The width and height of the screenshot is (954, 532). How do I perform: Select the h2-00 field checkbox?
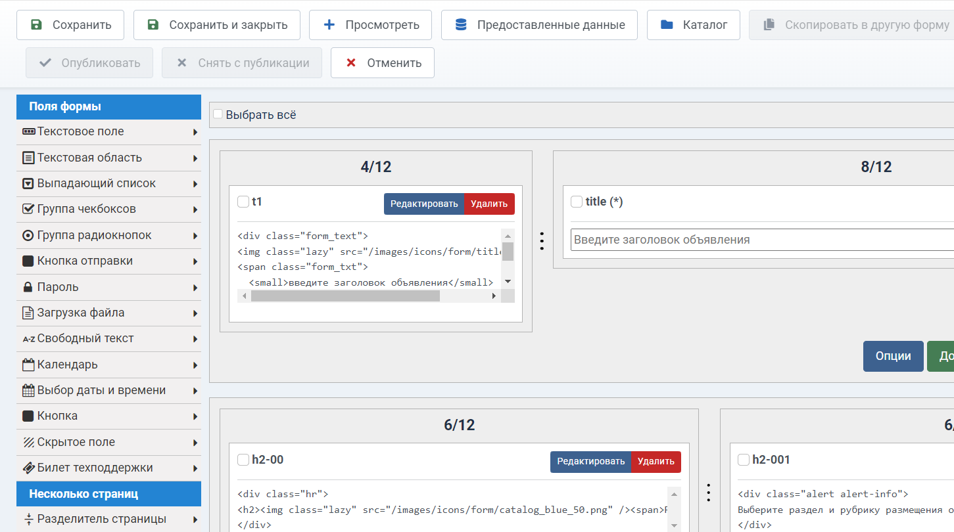pyautogui.click(x=243, y=460)
